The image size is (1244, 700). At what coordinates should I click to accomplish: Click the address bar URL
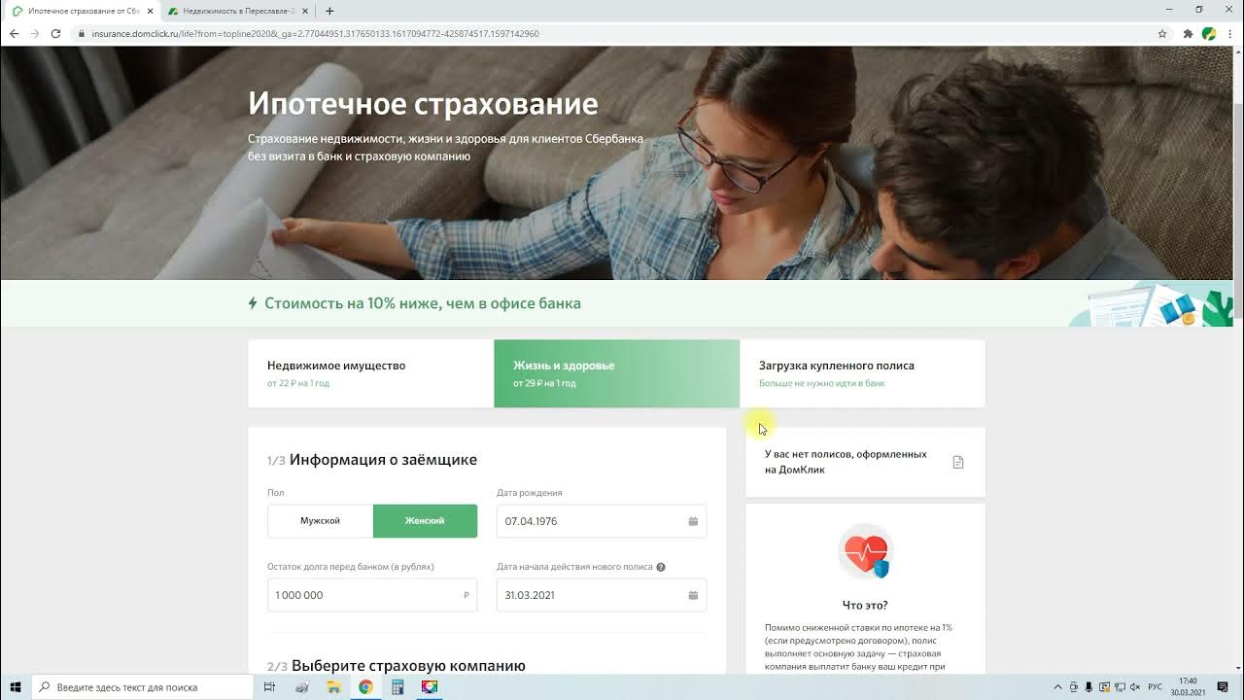tap(315, 33)
